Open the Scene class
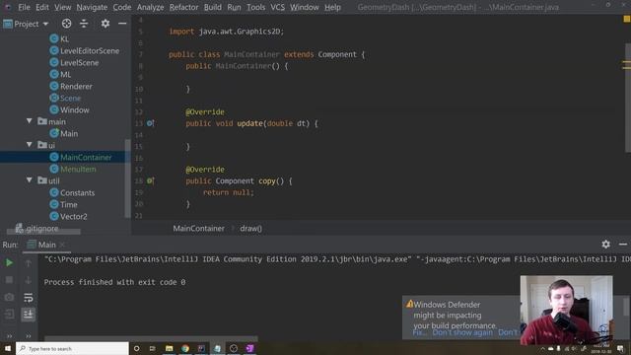 [x=70, y=99]
